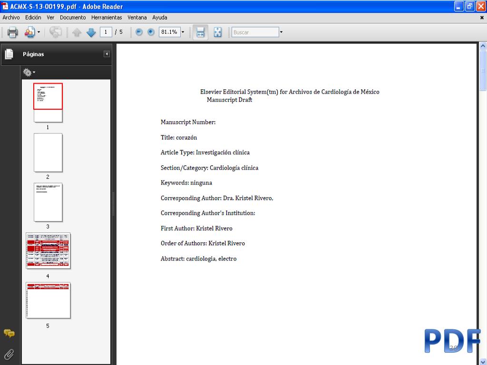
Task: Select page 4 thumbnail with red table
Action: point(48,251)
